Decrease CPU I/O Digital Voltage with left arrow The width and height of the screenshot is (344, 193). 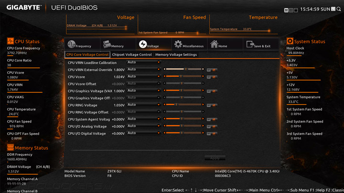pyautogui.click(x=164, y=133)
